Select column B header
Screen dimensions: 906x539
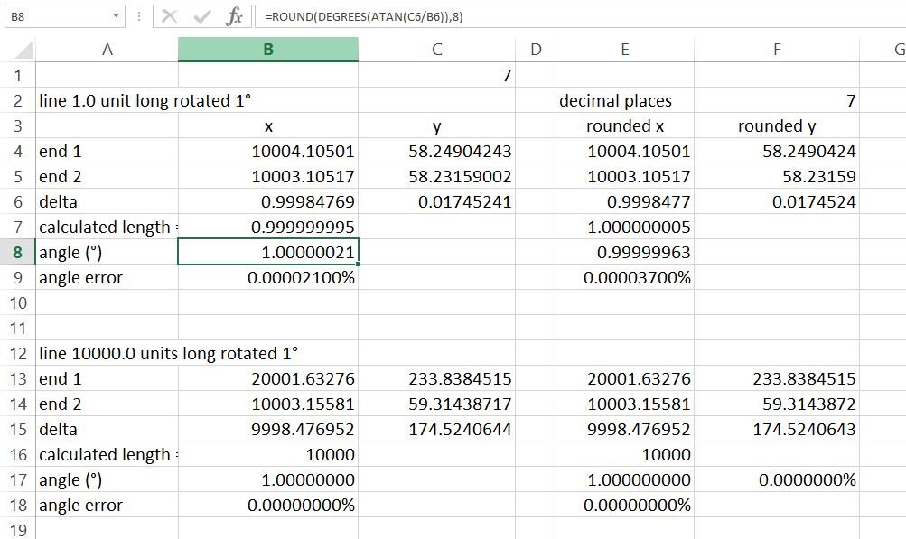268,50
